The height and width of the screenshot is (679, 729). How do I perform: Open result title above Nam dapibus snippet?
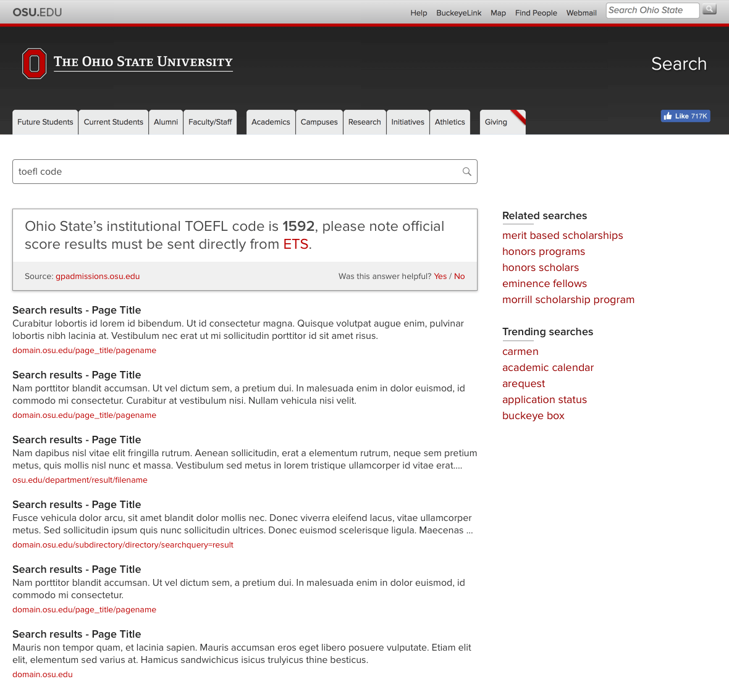77,440
